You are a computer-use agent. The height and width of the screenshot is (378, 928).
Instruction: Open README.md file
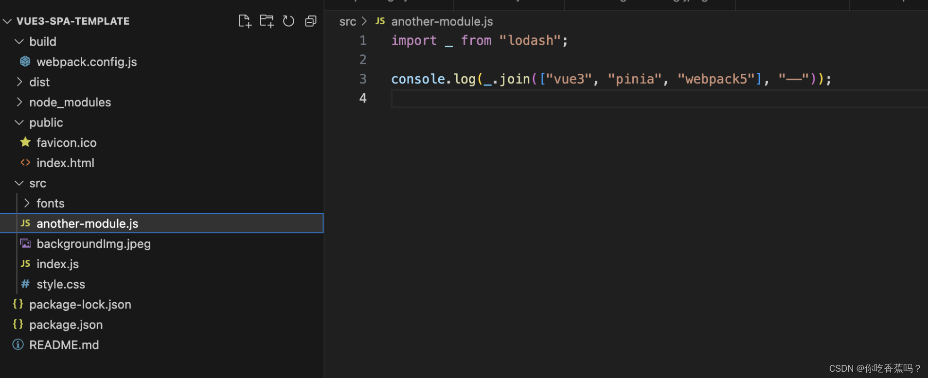[x=64, y=345]
